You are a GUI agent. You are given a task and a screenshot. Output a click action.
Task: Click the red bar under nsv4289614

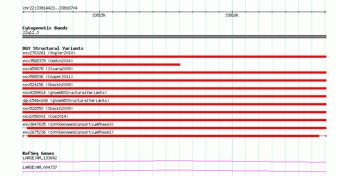tap(174, 96)
